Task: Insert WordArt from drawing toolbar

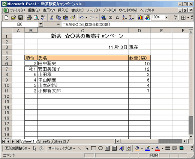Action: click(121, 148)
